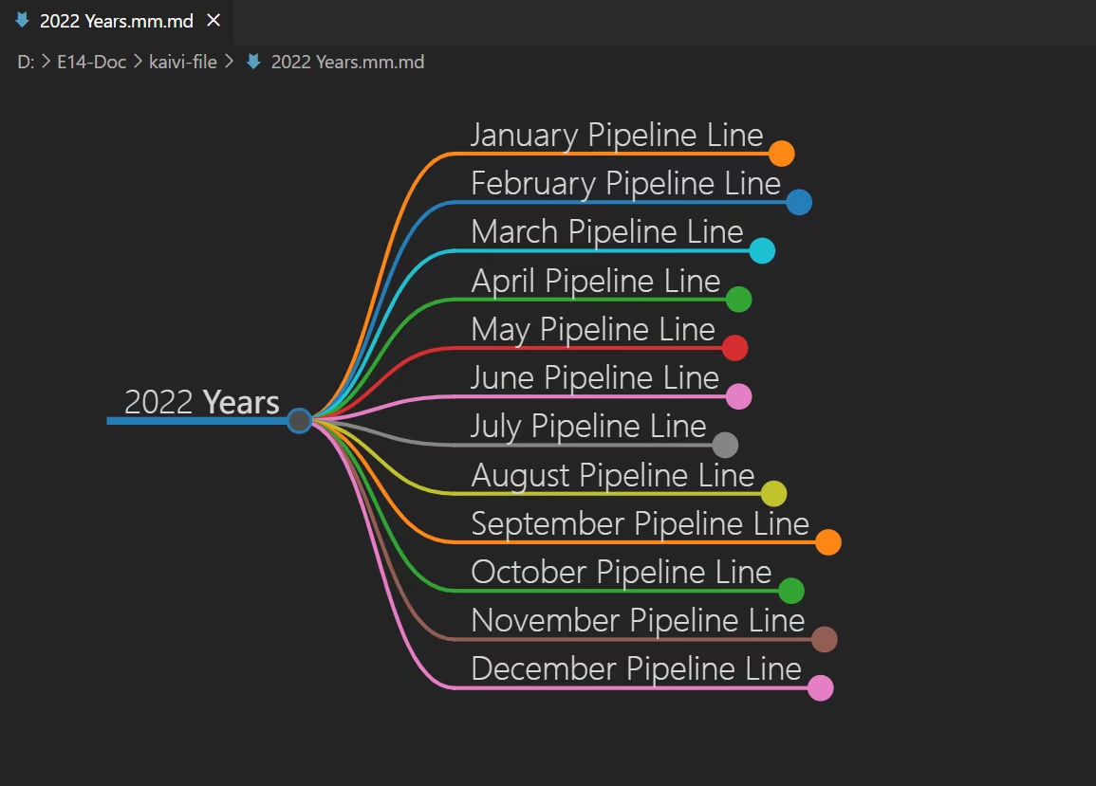Toggle the May Pipeline Line red circle
The width and height of the screenshot is (1096, 786).
(734, 348)
